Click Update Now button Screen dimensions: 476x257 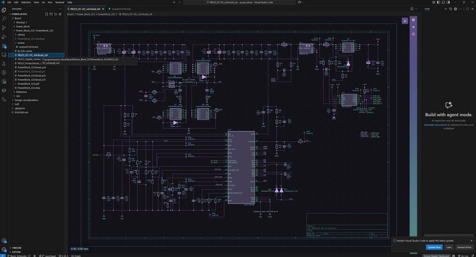[x=434, y=247]
